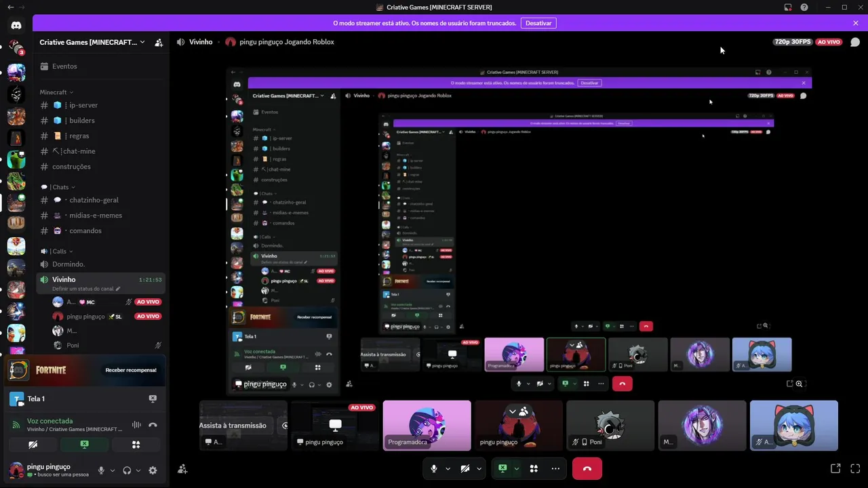868x488 pixels.
Task: Mute microphone in user panel
Action: pos(101,470)
